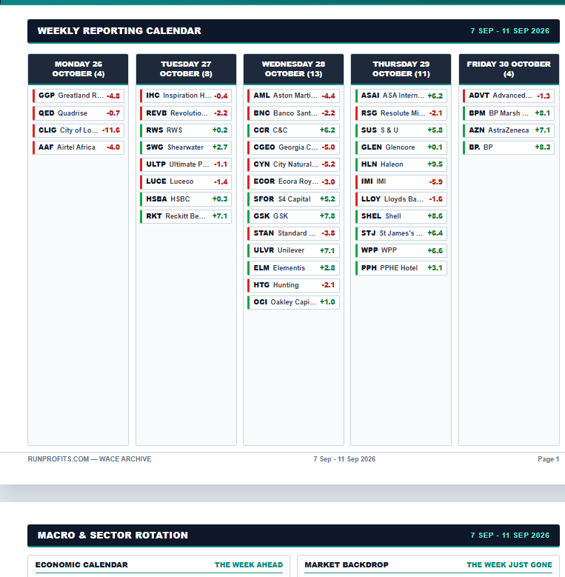This screenshot has width=565, height=577.
Task: Click the RSG Resolute Mining entry
Action: [x=401, y=113]
